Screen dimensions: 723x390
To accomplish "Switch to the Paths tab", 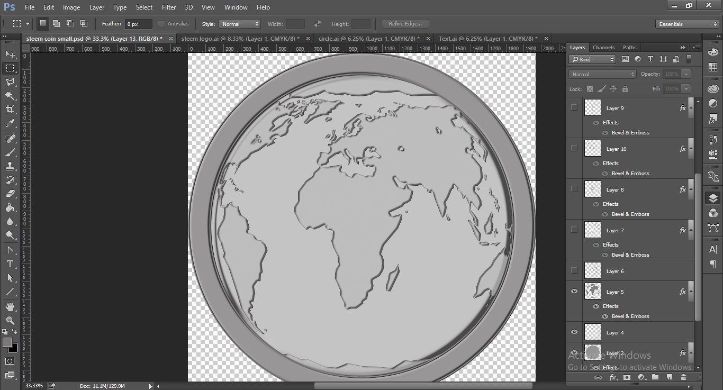I will tap(630, 48).
